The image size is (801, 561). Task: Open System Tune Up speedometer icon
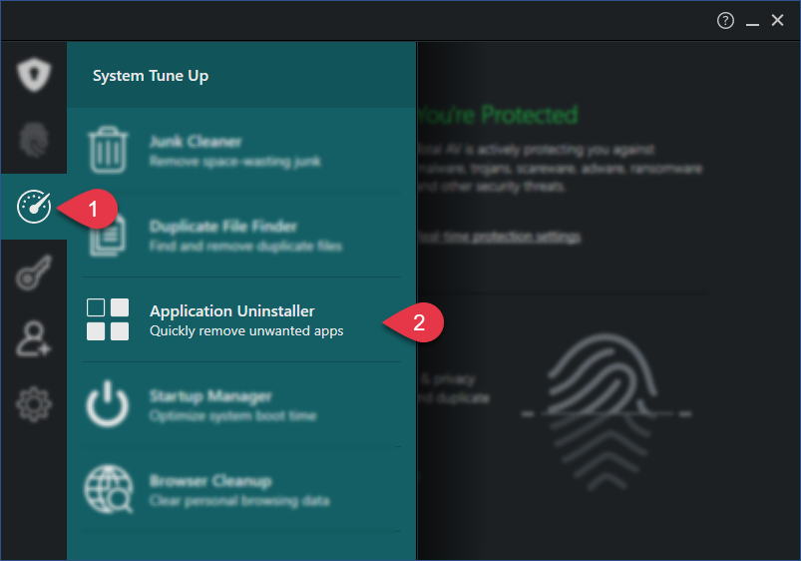click(x=34, y=207)
